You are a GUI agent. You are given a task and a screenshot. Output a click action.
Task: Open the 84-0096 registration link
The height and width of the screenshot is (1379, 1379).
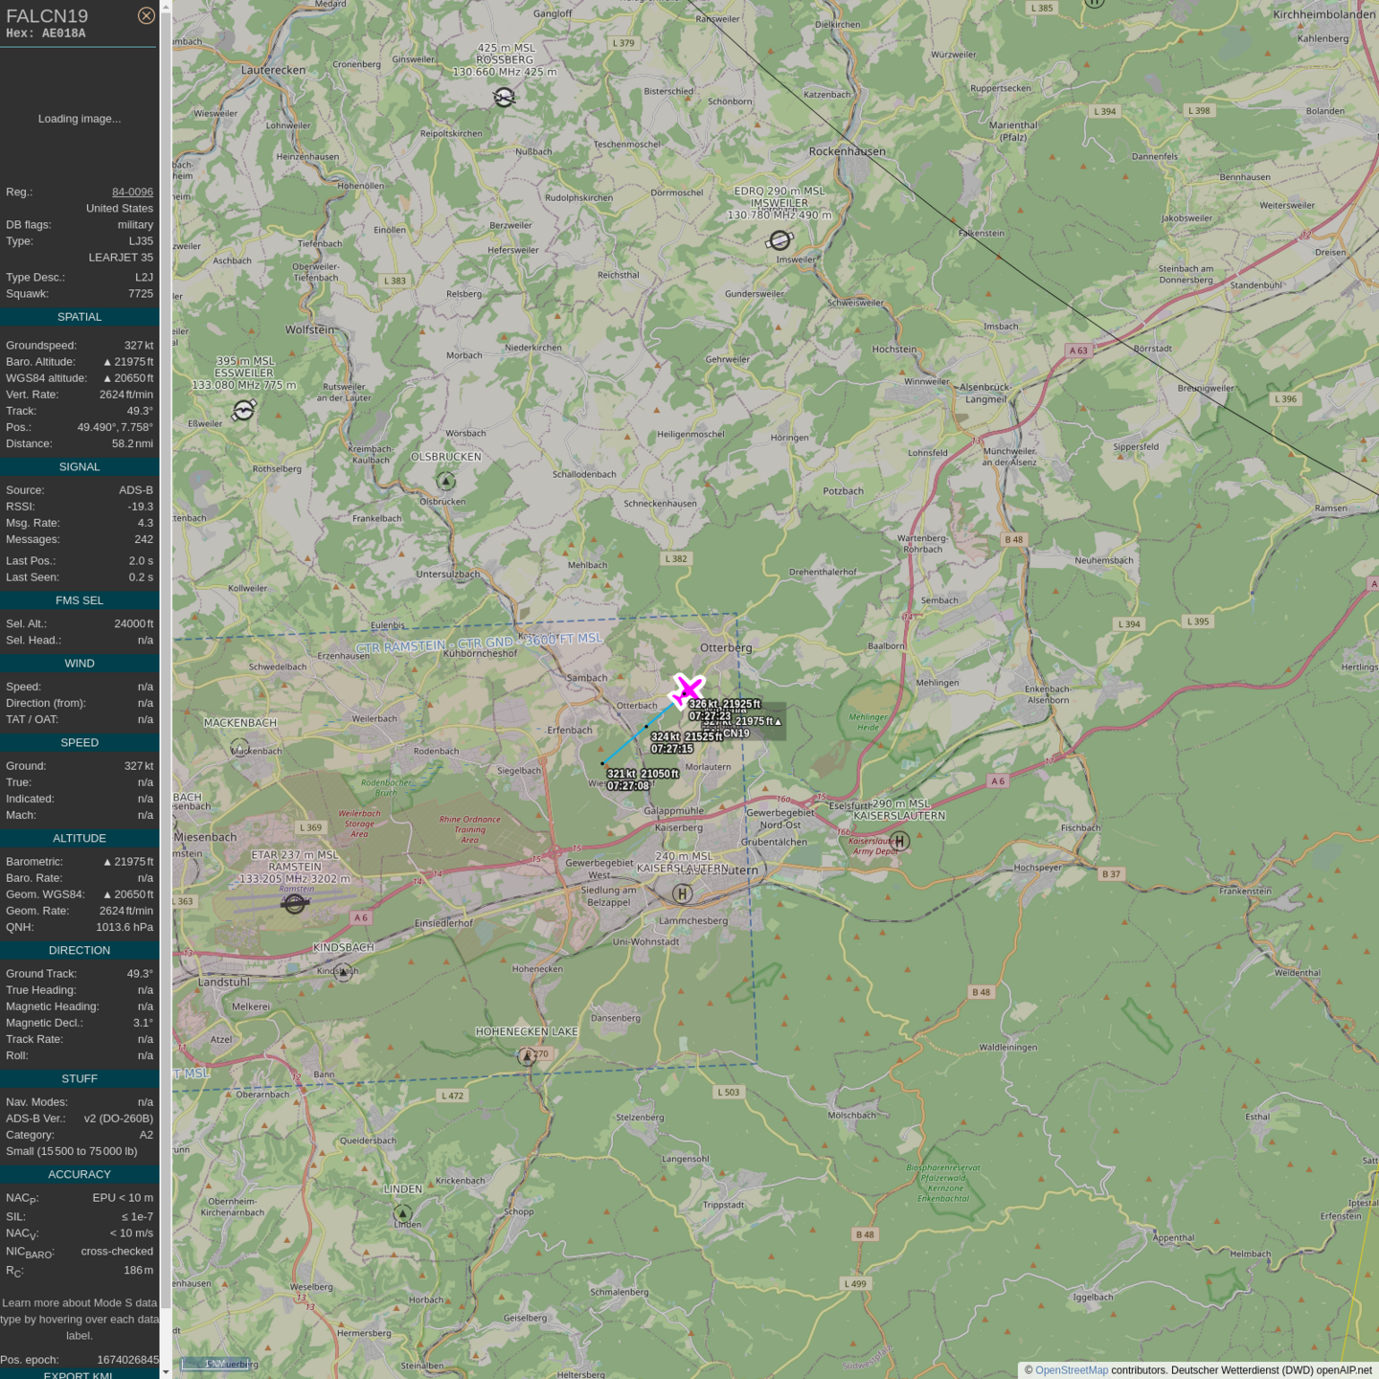132,192
